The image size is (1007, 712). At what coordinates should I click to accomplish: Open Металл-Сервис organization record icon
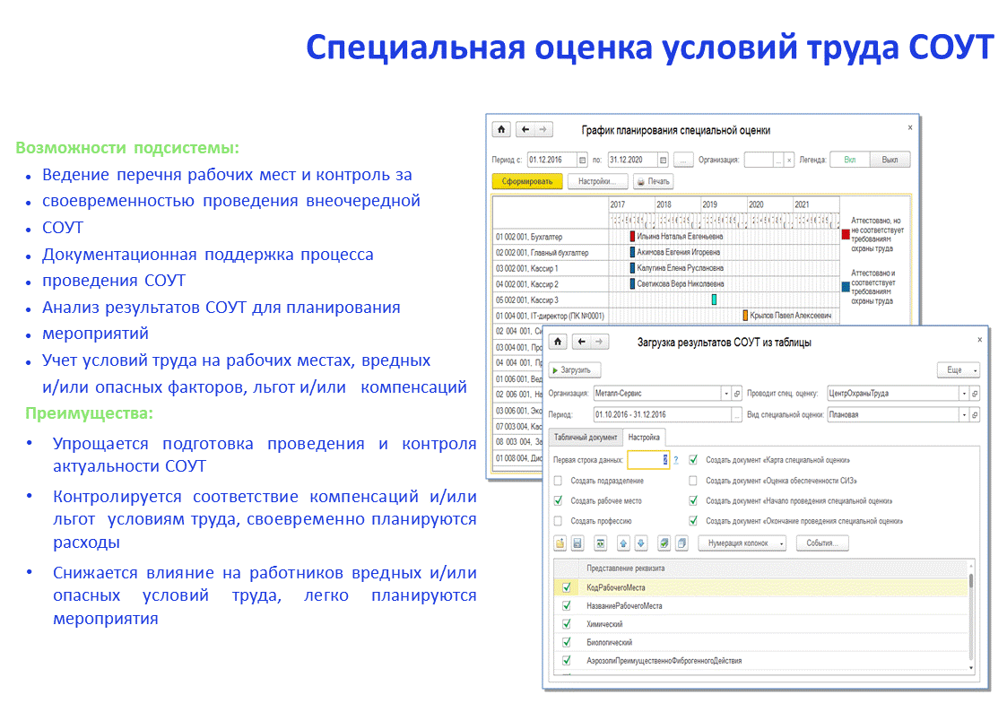737,394
